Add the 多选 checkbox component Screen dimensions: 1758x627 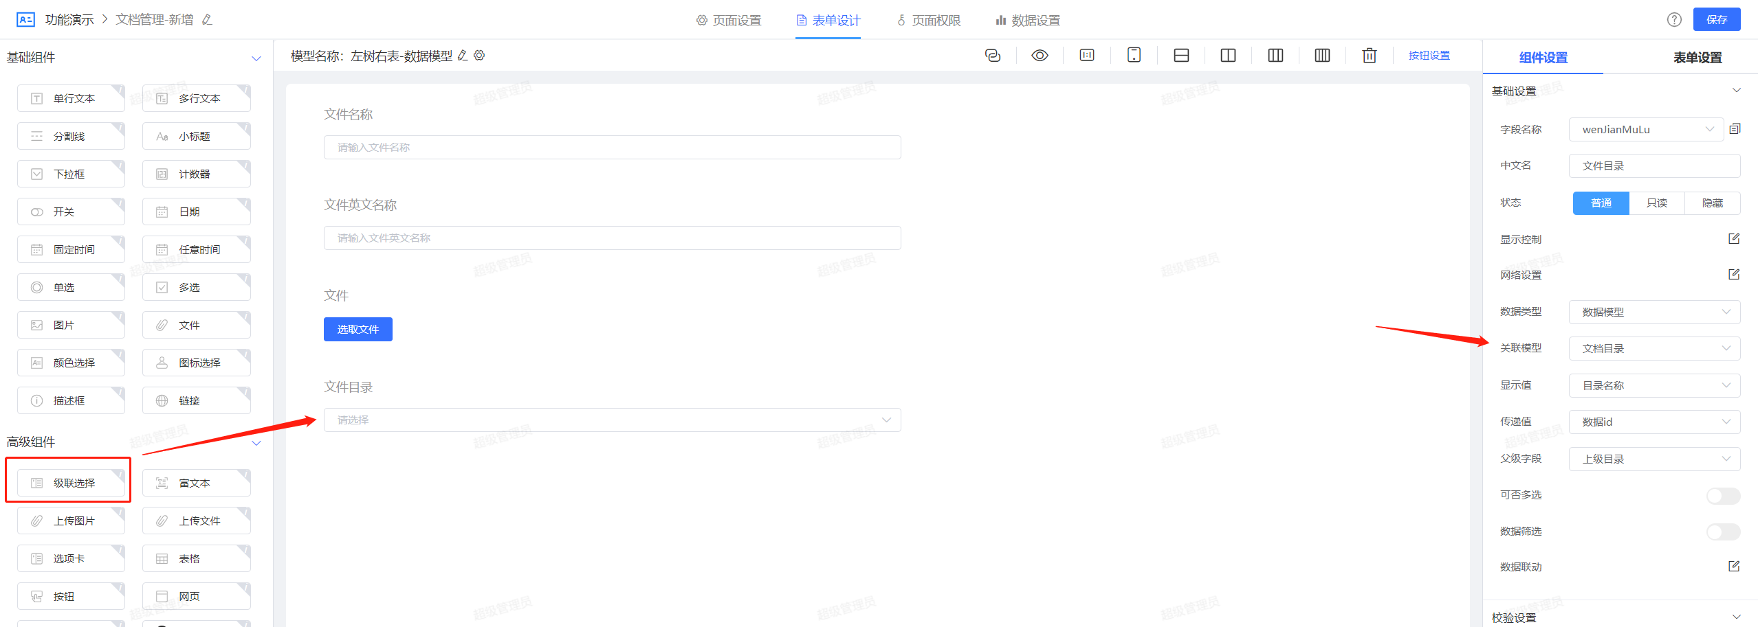tap(196, 287)
